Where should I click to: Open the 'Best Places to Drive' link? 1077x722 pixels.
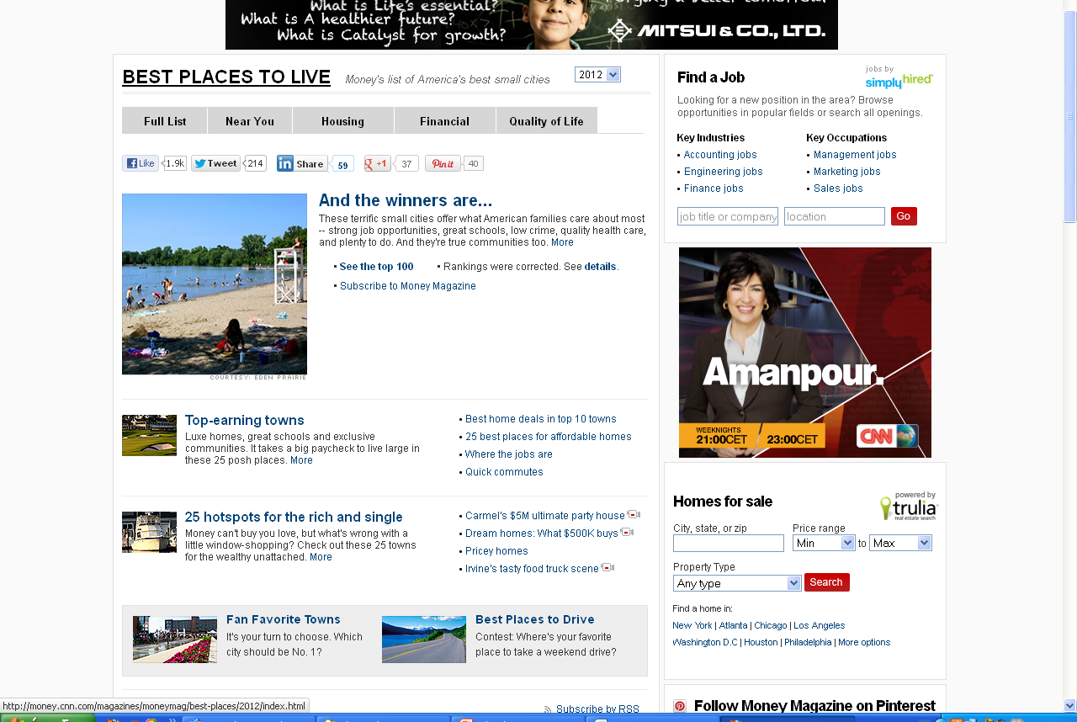point(535,619)
